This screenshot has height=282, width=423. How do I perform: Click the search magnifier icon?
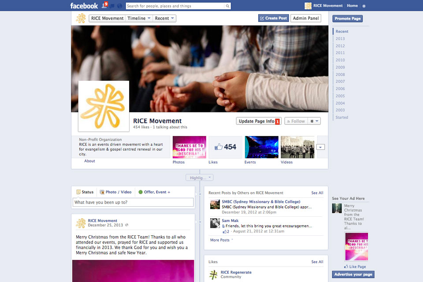[x=228, y=6]
